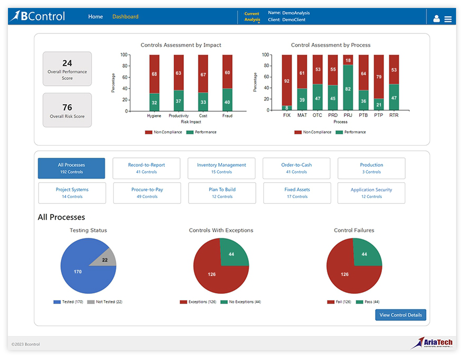This screenshot has width=464, height=358.
Task: Toggle the Pass (44) legend entry
Action: coord(368,302)
